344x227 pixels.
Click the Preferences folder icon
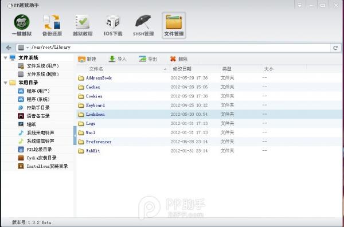[x=81, y=142]
